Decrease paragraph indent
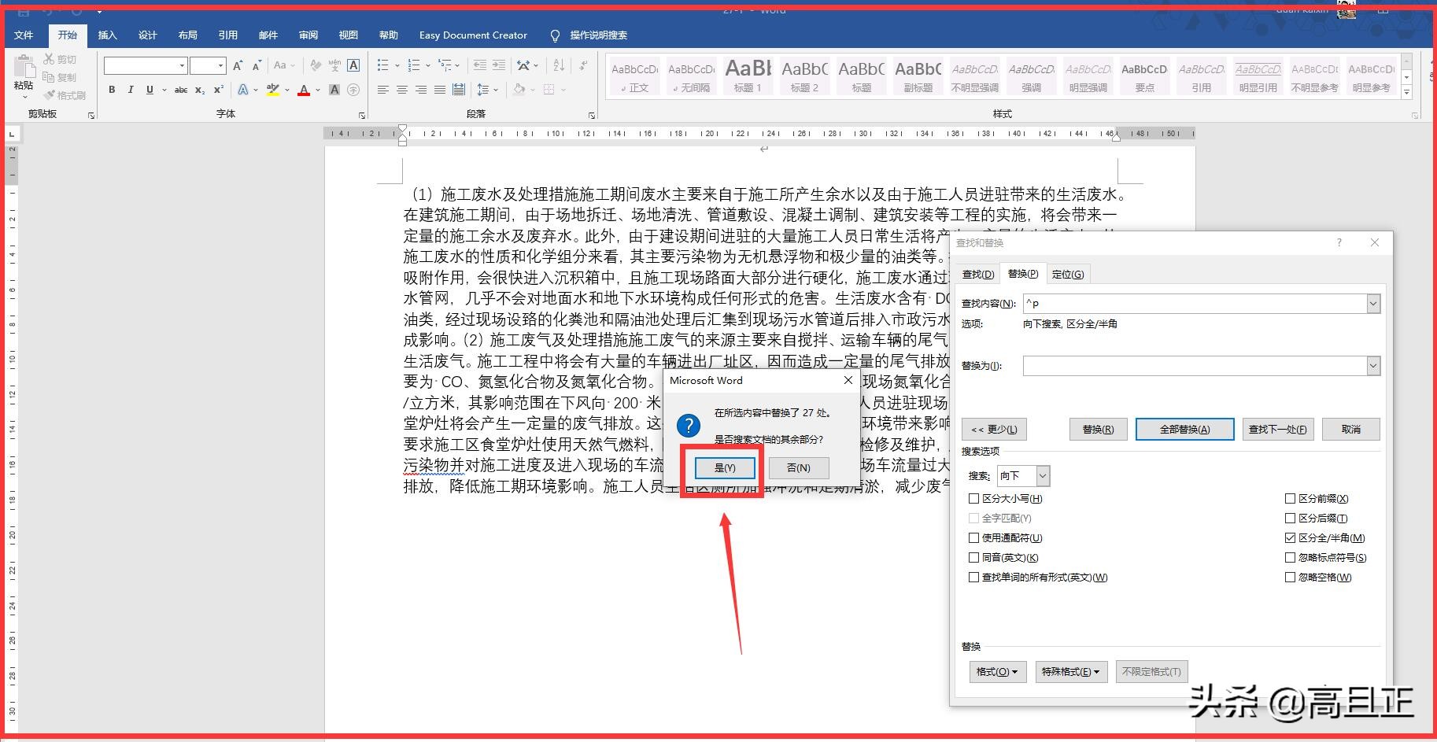Image resolution: width=1437 pixels, height=742 pixels. pos(479,65)
